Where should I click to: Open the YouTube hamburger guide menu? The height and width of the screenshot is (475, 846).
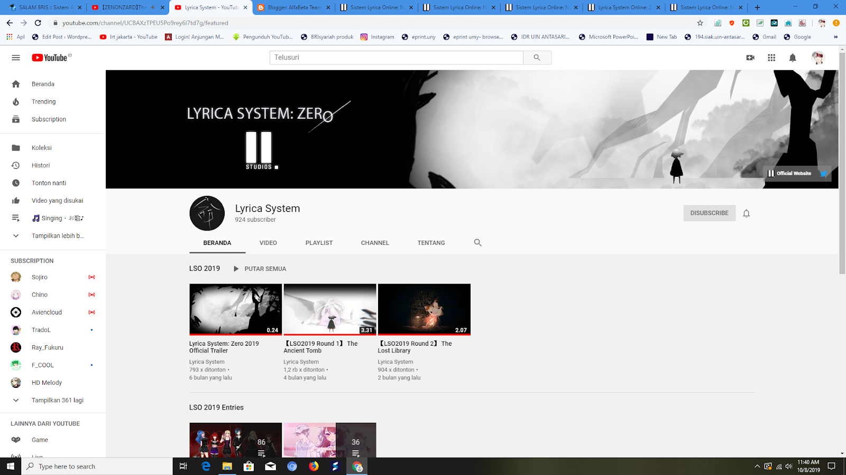pyautogui.click(x=16, y=58)
